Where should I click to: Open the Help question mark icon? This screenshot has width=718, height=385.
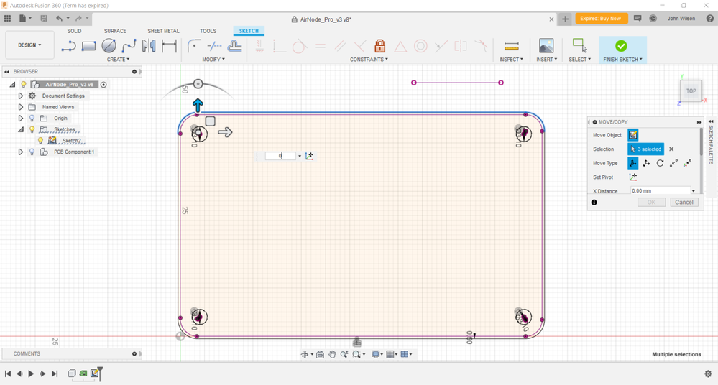click(710, 18)
